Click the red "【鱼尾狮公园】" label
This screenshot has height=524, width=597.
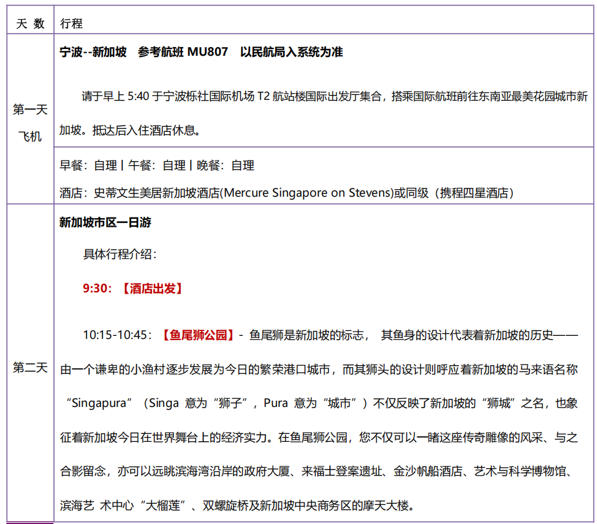point(199,335)
